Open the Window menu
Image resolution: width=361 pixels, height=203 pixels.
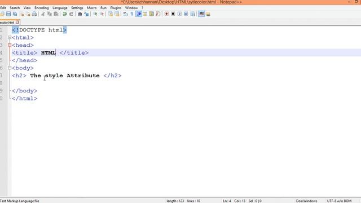tap(131, 8)
